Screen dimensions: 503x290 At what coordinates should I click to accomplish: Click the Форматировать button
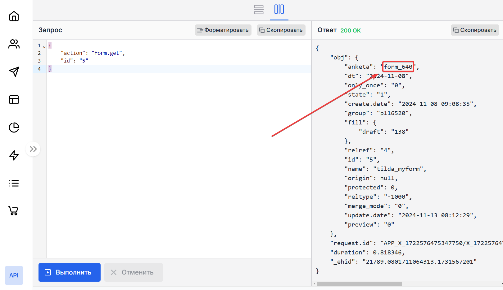pos(223,30)
